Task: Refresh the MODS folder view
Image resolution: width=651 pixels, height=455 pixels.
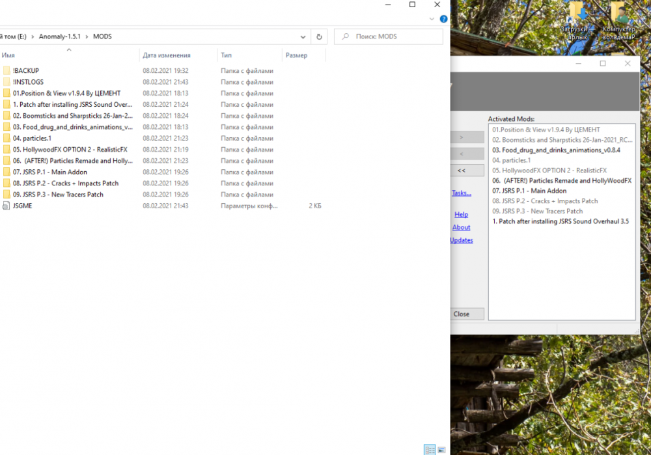Action: pyautogui.click(x=319, y=36)
